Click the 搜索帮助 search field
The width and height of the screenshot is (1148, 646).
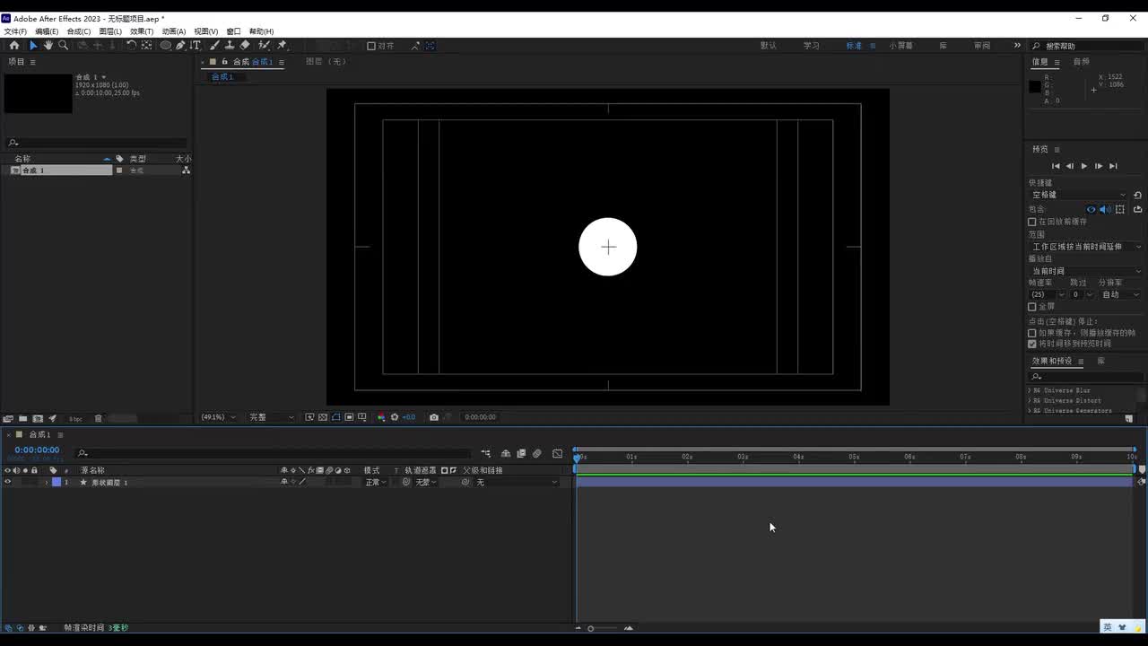[1087, 46]
